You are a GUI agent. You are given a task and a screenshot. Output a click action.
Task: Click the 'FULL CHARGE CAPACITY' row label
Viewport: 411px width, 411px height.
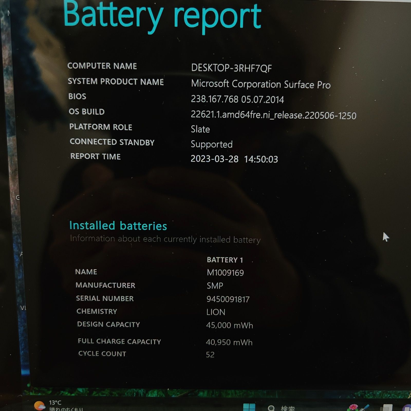tap(119, 341)
